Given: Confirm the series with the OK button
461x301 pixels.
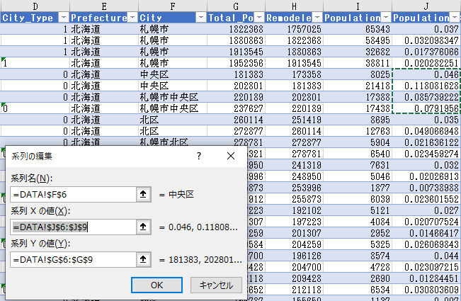Looking at the screenshot, I should [156, 285].
